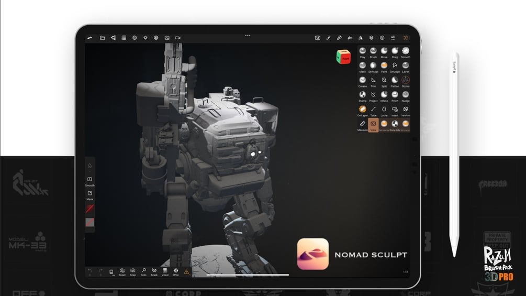526x296 pixels.
Task: Open the Lighting sun menu
Action: (146, 38)
